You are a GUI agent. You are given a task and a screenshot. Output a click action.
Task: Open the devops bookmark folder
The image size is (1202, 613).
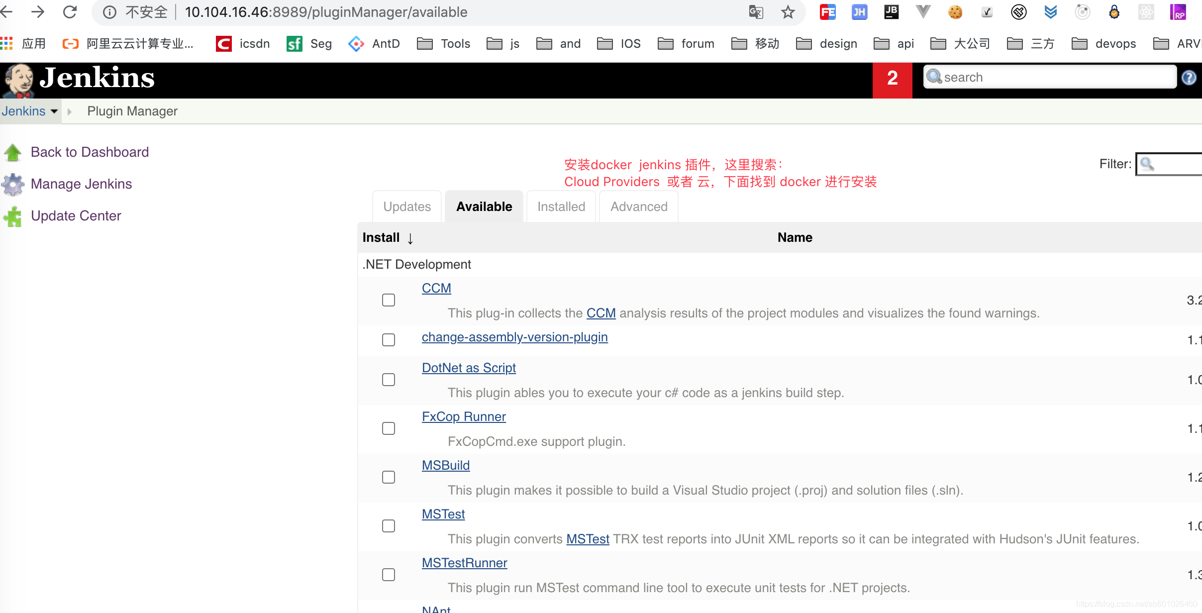pyautogui.click(x=1103, y=44)
